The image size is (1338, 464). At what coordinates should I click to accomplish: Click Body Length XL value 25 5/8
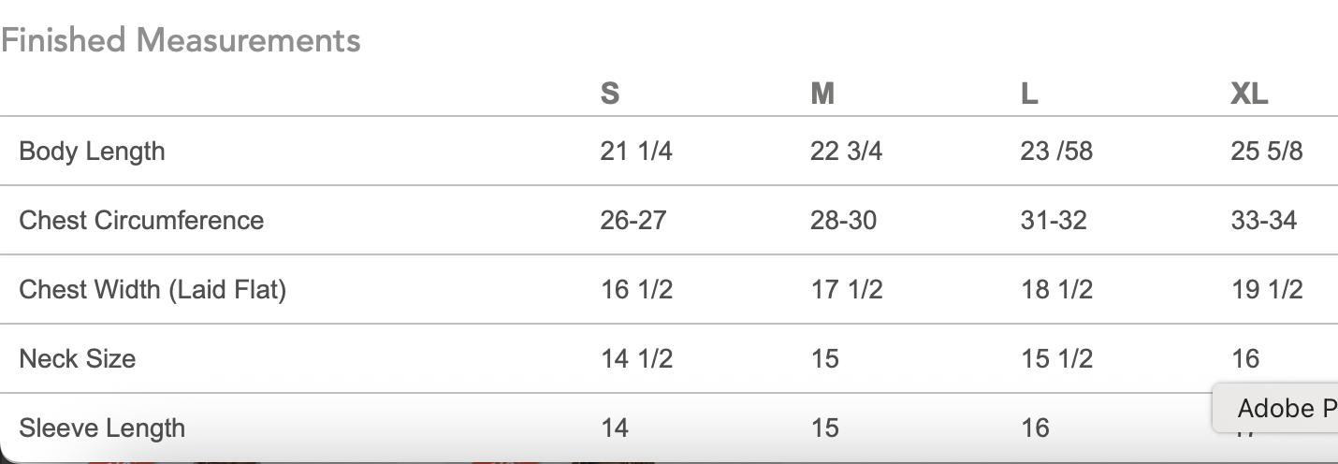1267,152
